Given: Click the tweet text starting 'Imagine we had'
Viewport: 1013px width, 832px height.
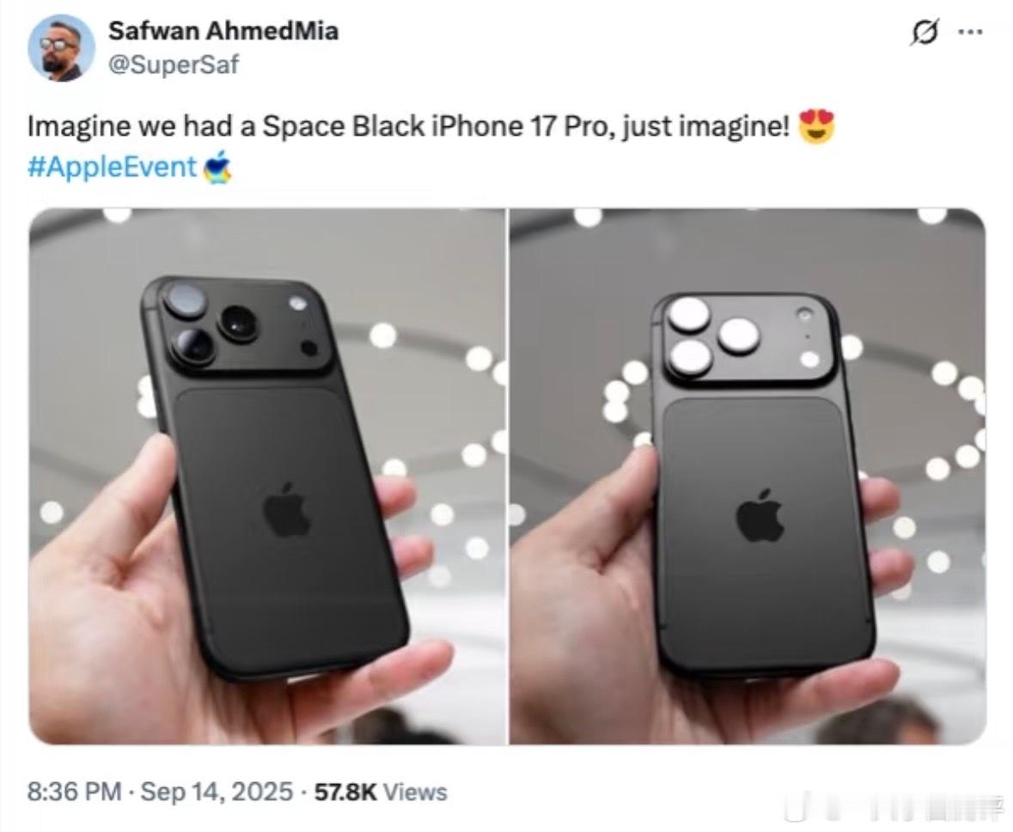Looking at the screenshot, I should pos(408,126).
